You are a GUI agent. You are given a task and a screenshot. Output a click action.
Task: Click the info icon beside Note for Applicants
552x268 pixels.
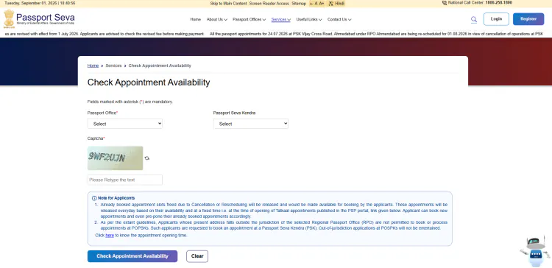tap(94, 198)
